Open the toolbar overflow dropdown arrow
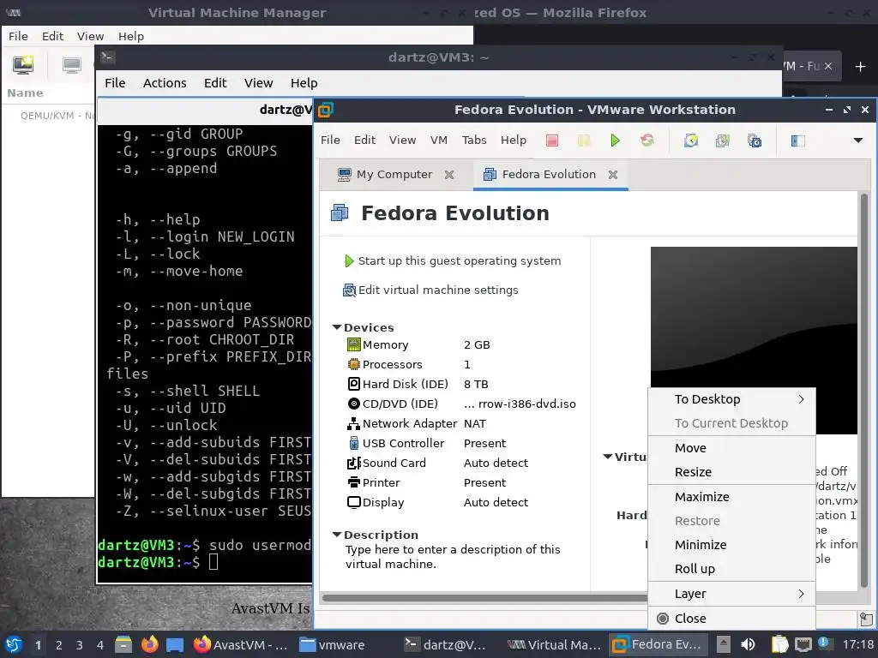878x658 pixels. click(x=857, y=141)
